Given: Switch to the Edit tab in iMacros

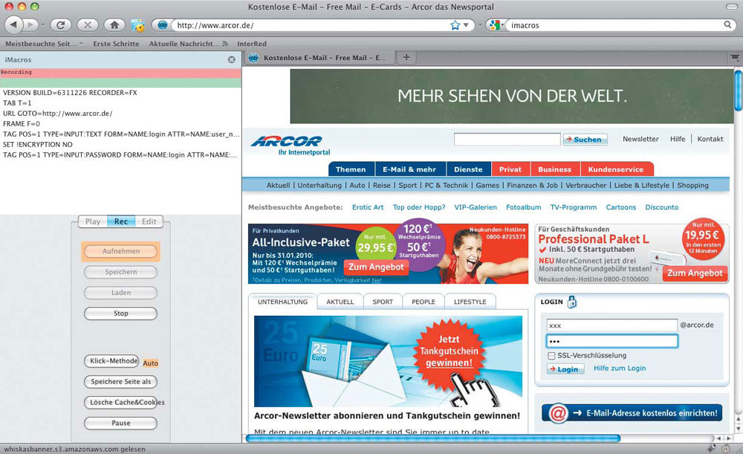Looking at the screenshot, I should pos(149,221).
